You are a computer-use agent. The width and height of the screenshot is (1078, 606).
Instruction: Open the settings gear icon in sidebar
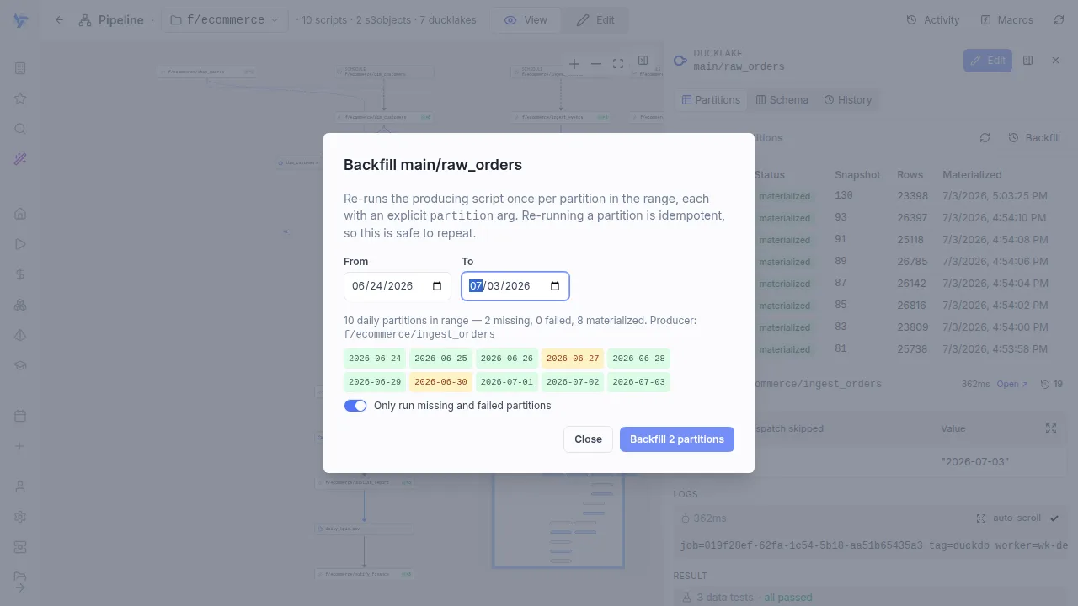[x=21, y=517]
